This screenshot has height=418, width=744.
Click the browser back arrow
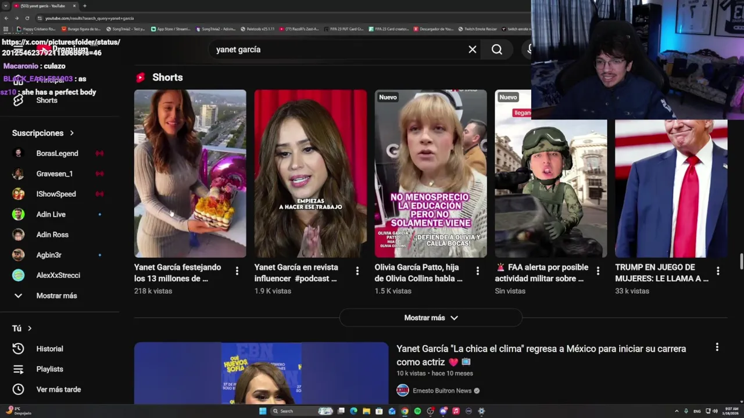pos(7,18)
